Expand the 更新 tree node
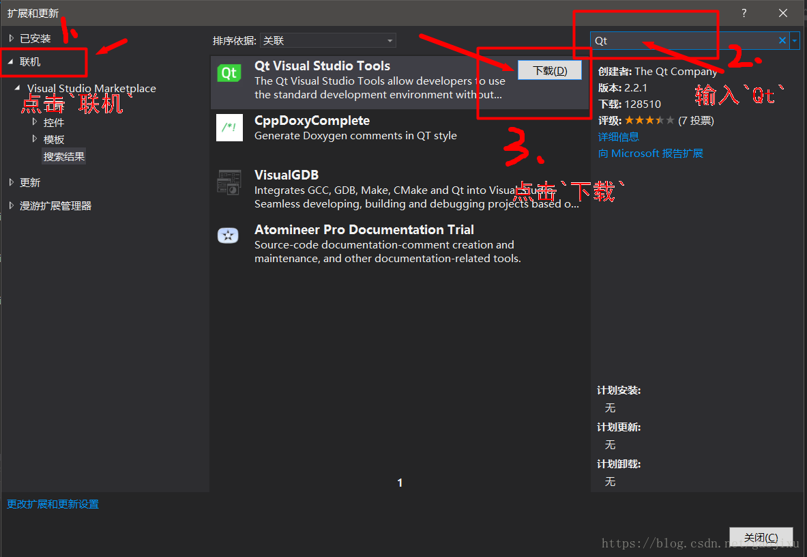The image size is (807, 557). pyautogui.click(x=12, y=182)
